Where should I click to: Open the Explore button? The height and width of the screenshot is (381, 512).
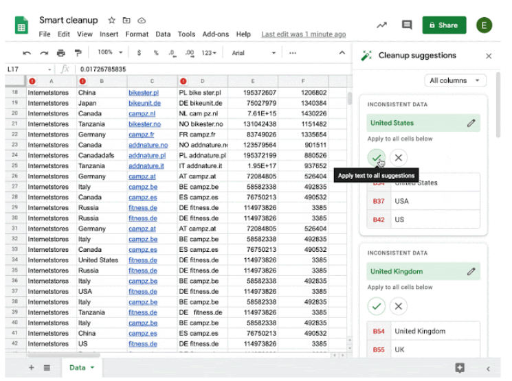pyautogui.click(x=460, y=368)
